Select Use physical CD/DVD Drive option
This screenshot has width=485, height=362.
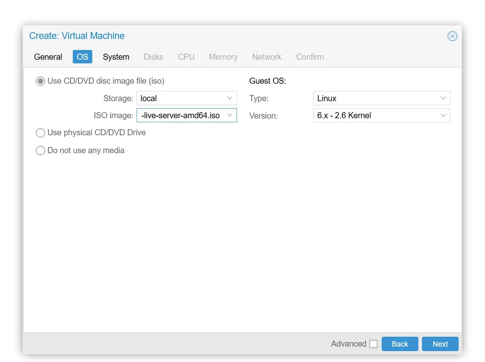[x=40, y=133]
